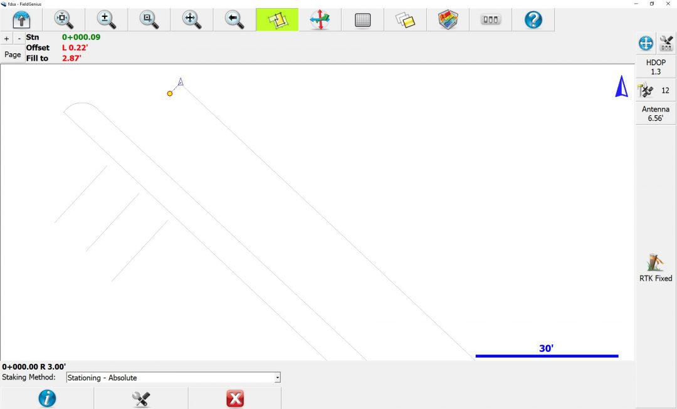Open the colored surface model tool
The image size is (677, 409).
448,19
